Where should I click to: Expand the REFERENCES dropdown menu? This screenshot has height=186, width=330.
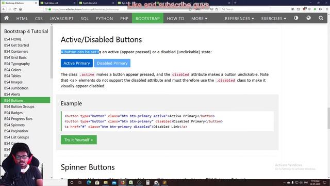(239, 19)
